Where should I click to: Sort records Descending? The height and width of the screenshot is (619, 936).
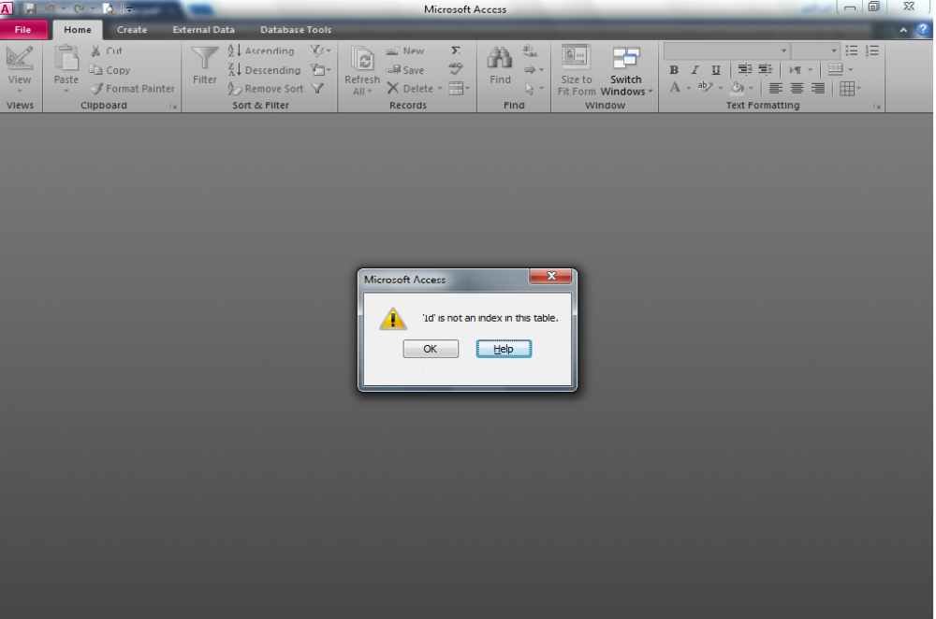tap(264, 70)
